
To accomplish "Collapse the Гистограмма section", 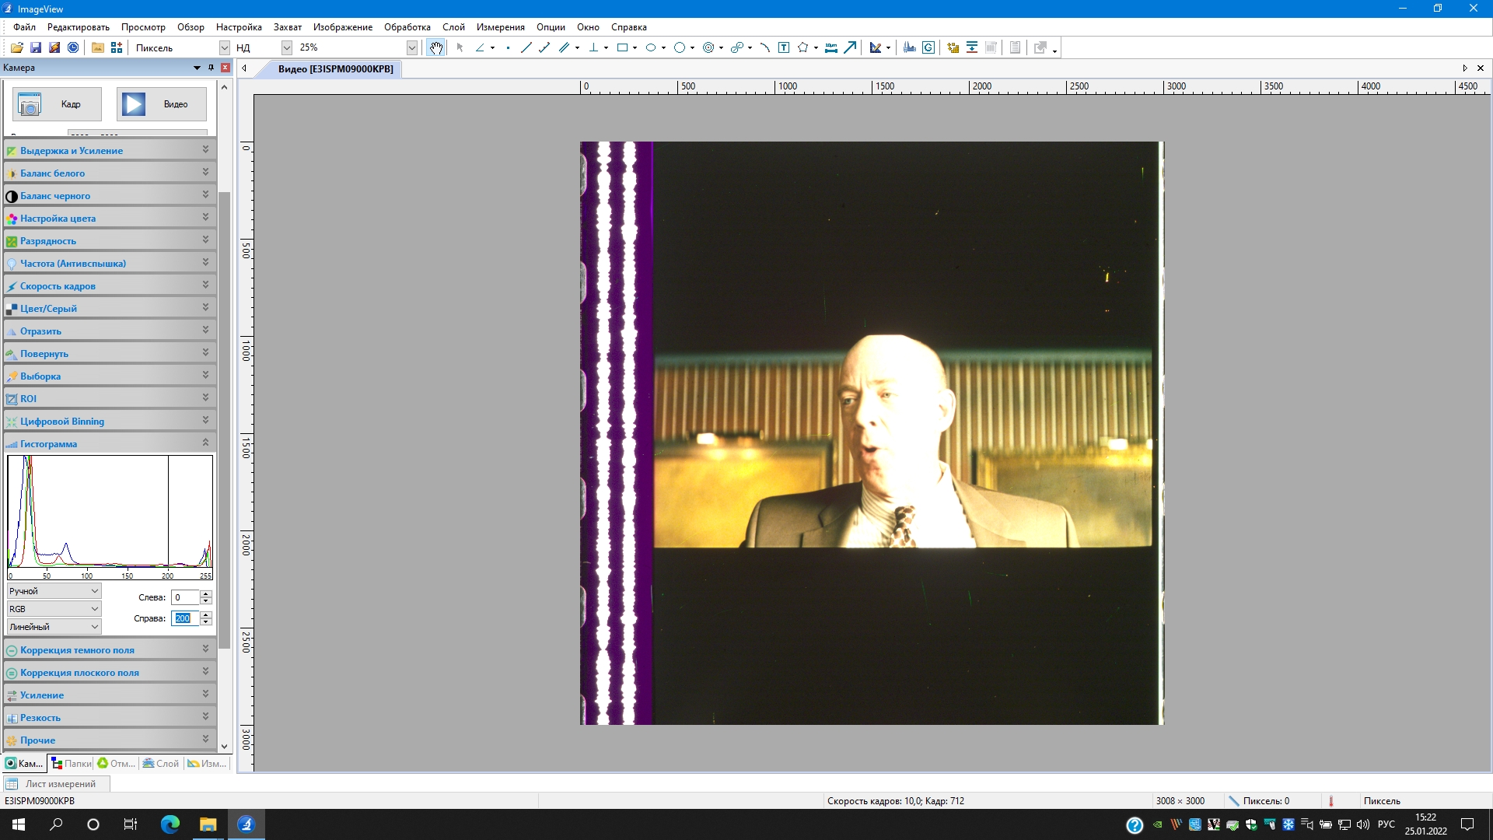I will coord(205,443).
